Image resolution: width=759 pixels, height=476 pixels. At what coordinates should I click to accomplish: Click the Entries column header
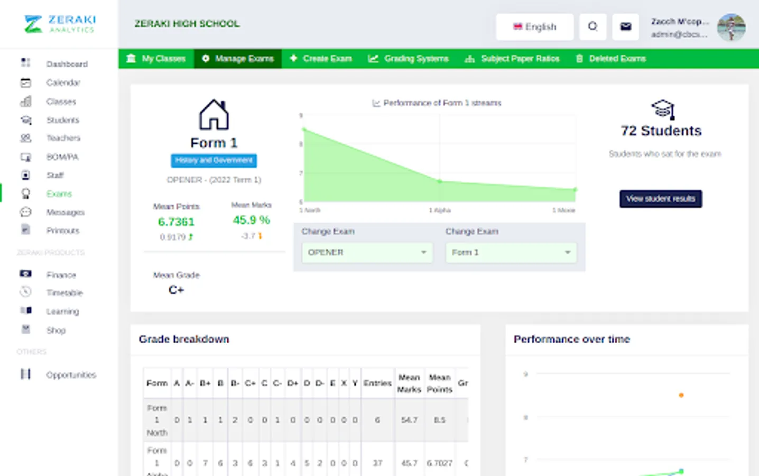377,383
